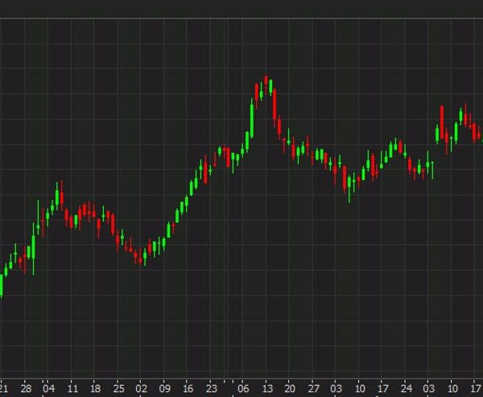Select the rightmost red candle on the chart
Screen dimensions: 483x397
click(x=477, y=132)
